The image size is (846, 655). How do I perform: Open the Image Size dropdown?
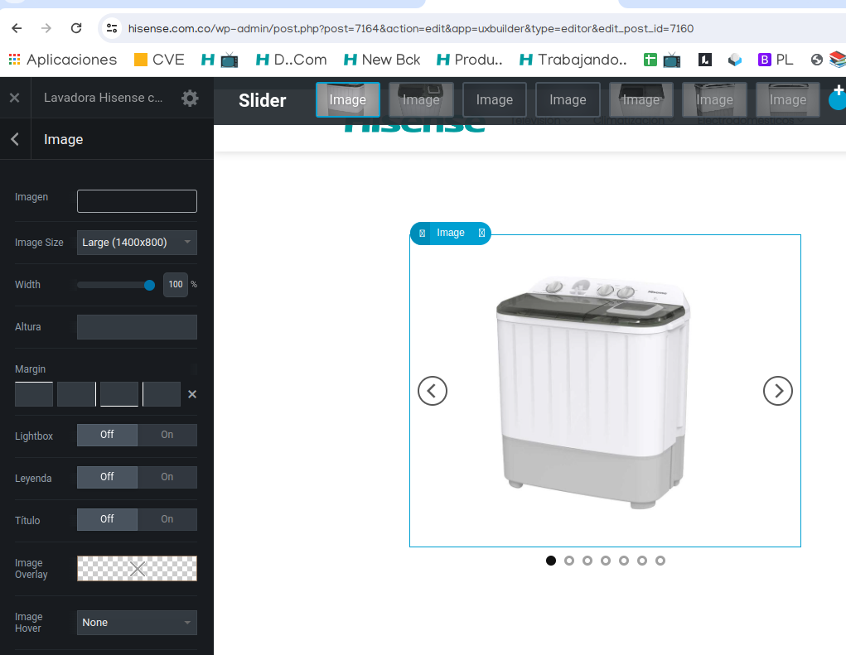pyautogui.click(x=137, y=243)
